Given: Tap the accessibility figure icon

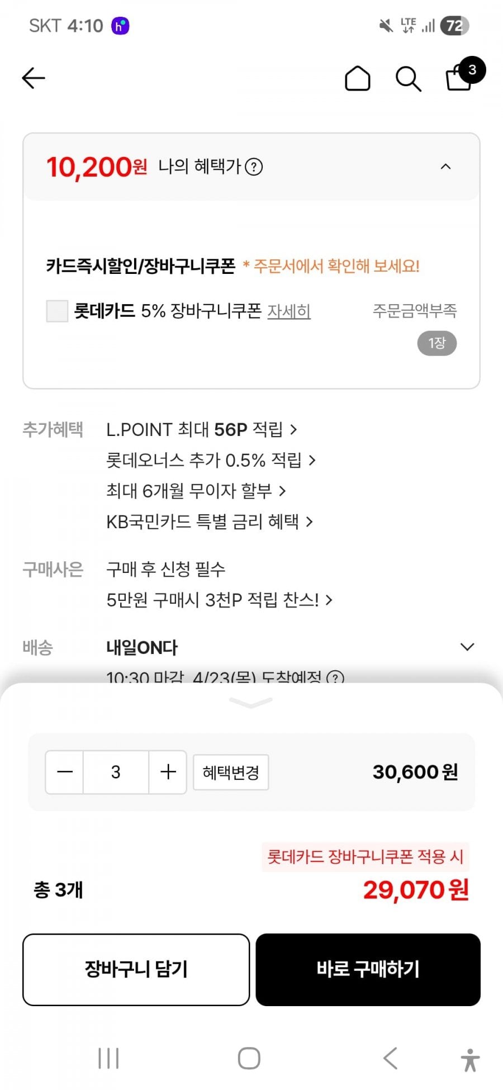Looking at the screenshot, I should 470,1059.
